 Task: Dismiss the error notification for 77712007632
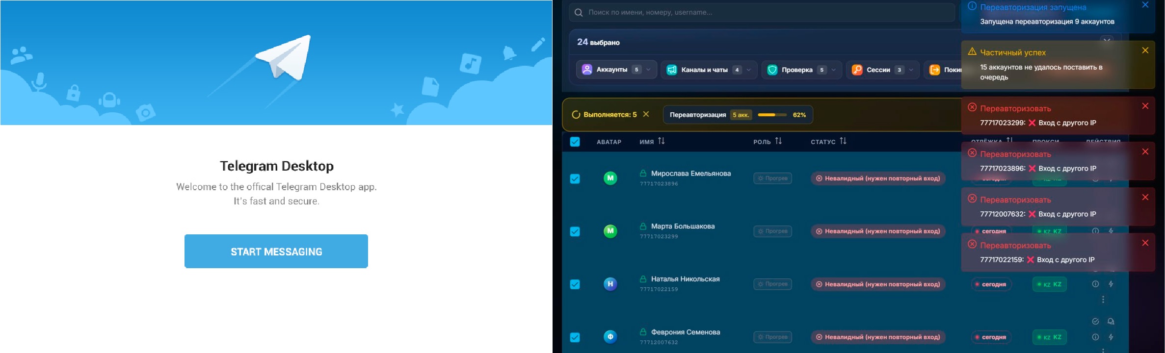click(x=1145, y=198)
